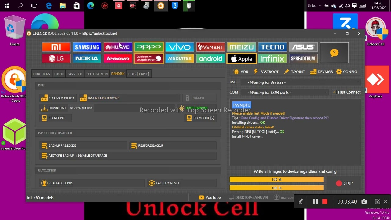
Task: Open the DIAG [PURPLE] tab
Action: click(x=139, y=74)
